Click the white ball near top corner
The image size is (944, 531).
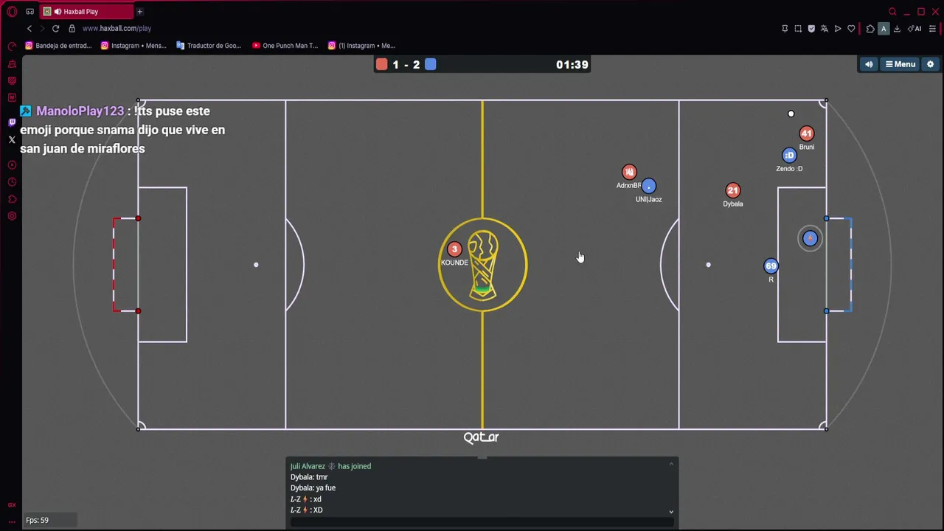(x=791, y=114)
